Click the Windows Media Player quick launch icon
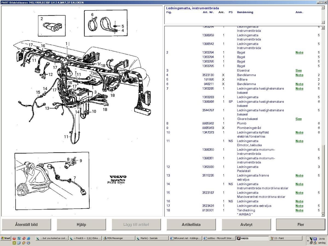This screenshot has width=328, height=246. pos(29,243)
